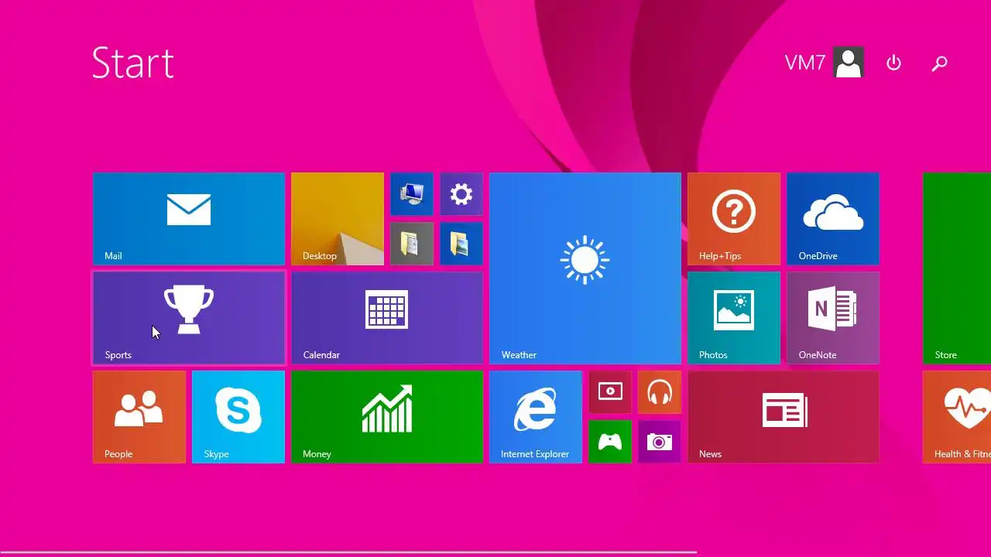Launch the This PC computer tile
Image resolution: width=991 pixels, height=557 pixels.
pos(412,194)
